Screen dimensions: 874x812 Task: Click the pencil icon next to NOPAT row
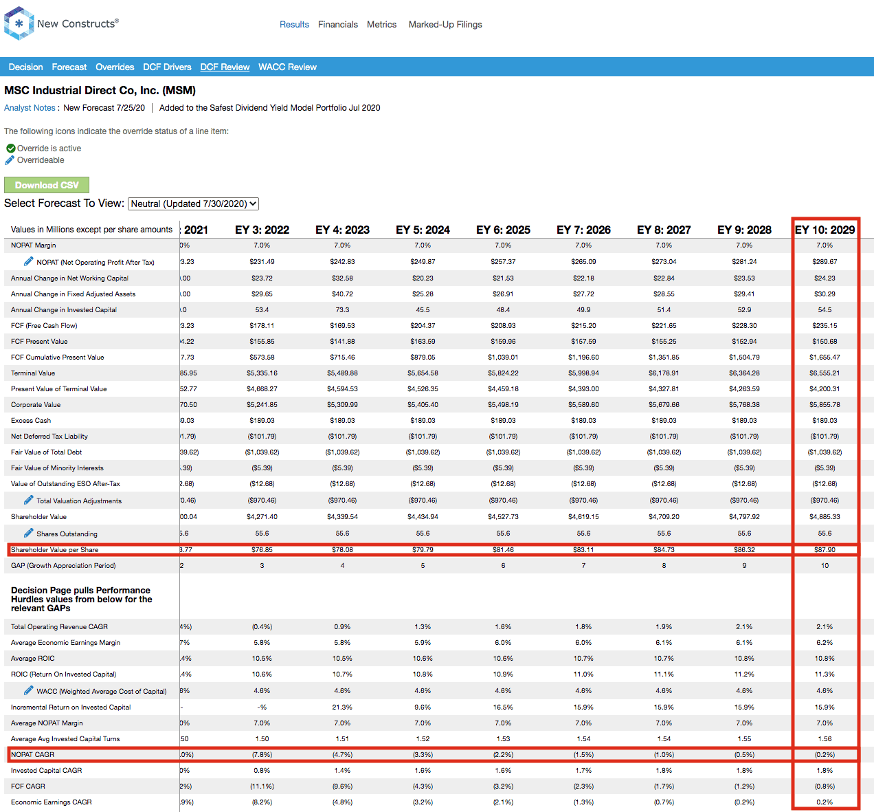point(28,261)
